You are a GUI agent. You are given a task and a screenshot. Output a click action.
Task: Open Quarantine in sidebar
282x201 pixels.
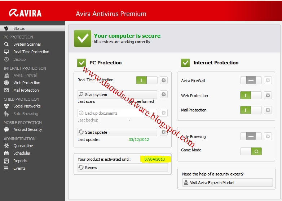pos(23,146)
